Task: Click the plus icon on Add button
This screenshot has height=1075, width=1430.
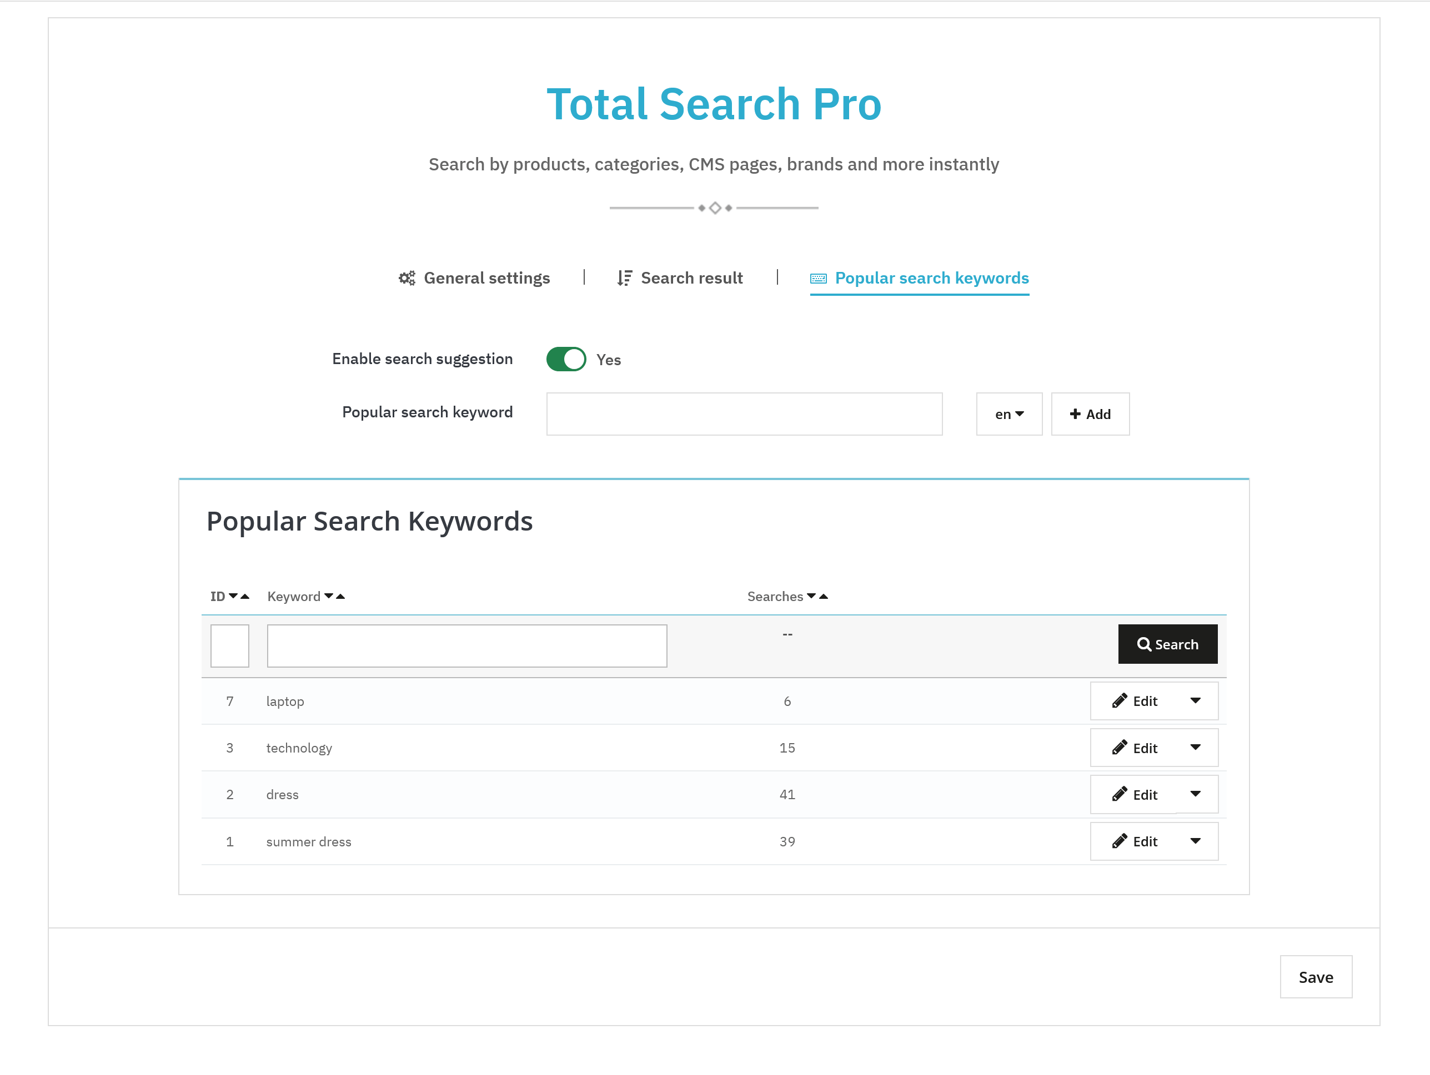Action: click(x=1075, y=414)
